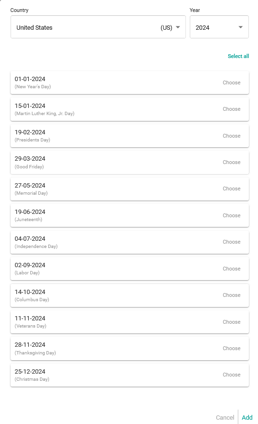
Task: Select the 04-07-2024 holiday card
Action: (x=129, y=242)
